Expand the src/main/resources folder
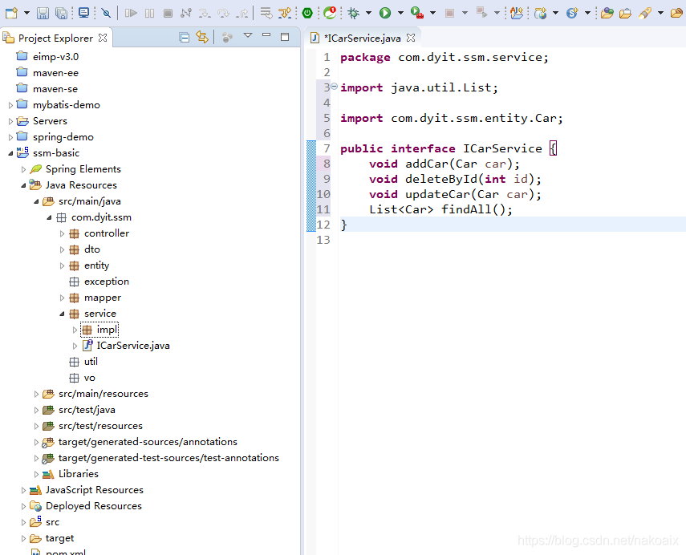The image size is (686, 555). point(36,394)
